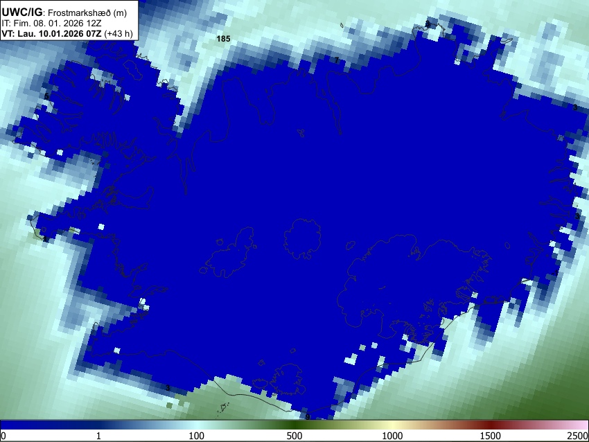Click the map value label '9' on the south coast
This screenshot has height=442, width=589.
[x=308, y=417]
